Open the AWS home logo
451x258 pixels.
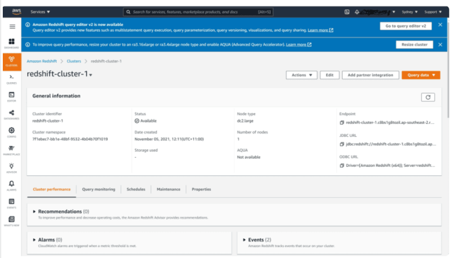click(16, 11)
